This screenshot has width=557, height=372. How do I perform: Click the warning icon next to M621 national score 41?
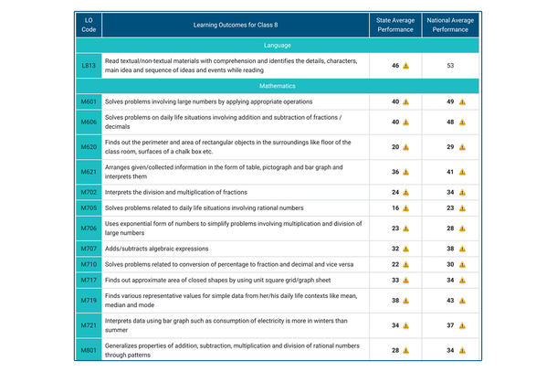point(461,172)
